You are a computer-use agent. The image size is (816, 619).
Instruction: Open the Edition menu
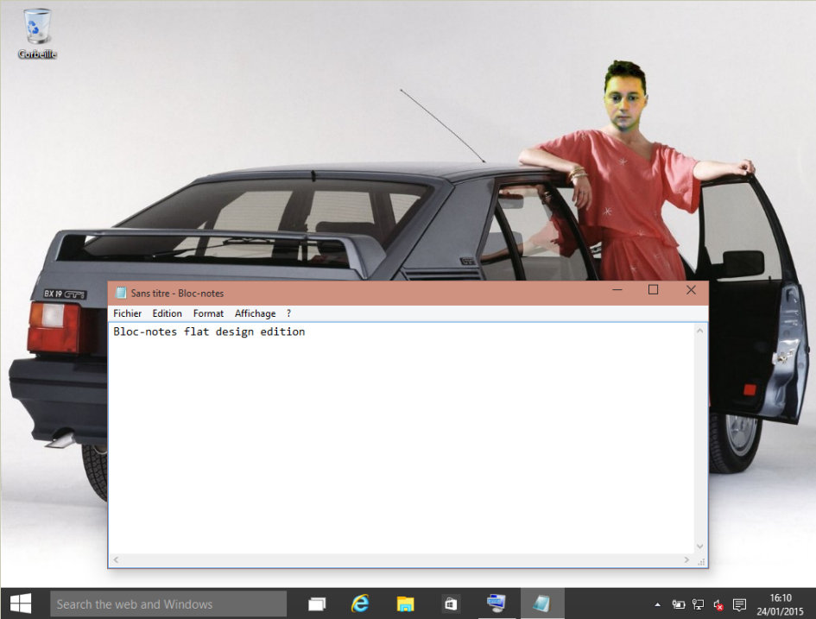coord(167,313)
